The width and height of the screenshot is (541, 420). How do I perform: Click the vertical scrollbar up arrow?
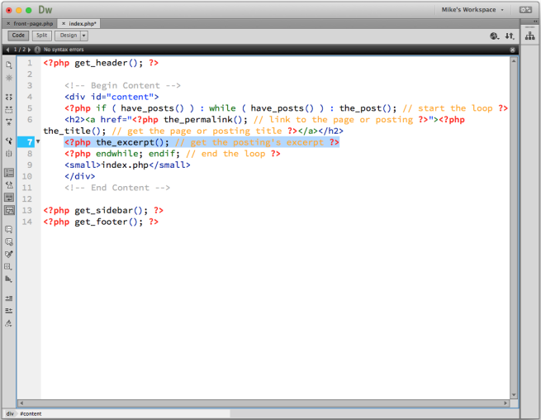[x=514, y=61]
